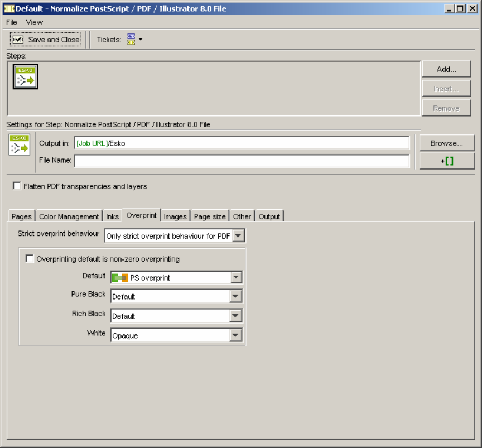482x448 pixels.
Task: Select the Overprint tab
Action: [x=141, y=215]
